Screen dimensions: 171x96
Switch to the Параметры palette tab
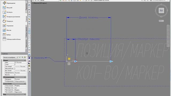[26, 7]
